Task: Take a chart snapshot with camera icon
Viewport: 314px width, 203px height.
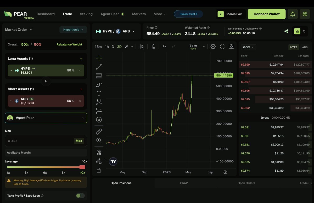Action: click(x=231, y=47)
